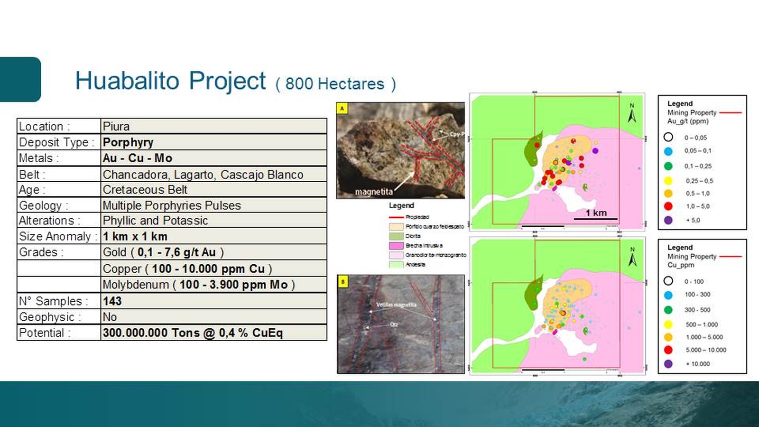Click the '1 km' scale bar on map
The image size is (759, 427).
596,215
